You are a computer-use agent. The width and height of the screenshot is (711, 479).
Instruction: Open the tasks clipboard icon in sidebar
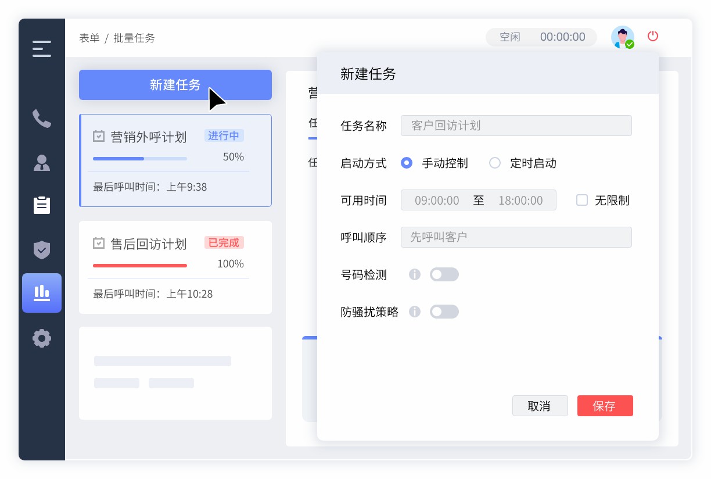click(41, 205)
